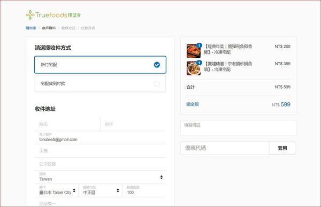Viewport: 321px width, 207px height.
Task: Click quantity badge on fish roe sausage item
Action: [x=199, y=45]
